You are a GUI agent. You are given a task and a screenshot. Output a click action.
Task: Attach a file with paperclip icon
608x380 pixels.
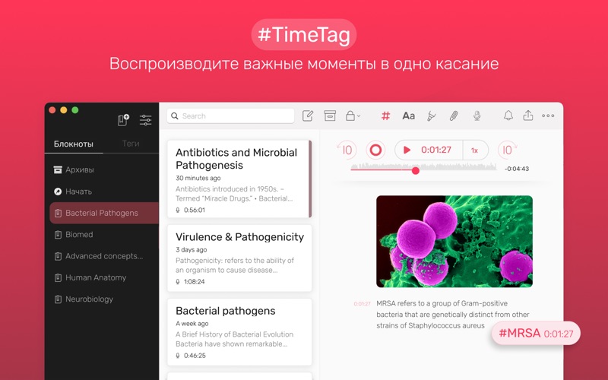(x=454, y=116)
